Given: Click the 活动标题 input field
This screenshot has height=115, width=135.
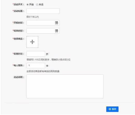Looking at the screenshot, I should (43, 11).
